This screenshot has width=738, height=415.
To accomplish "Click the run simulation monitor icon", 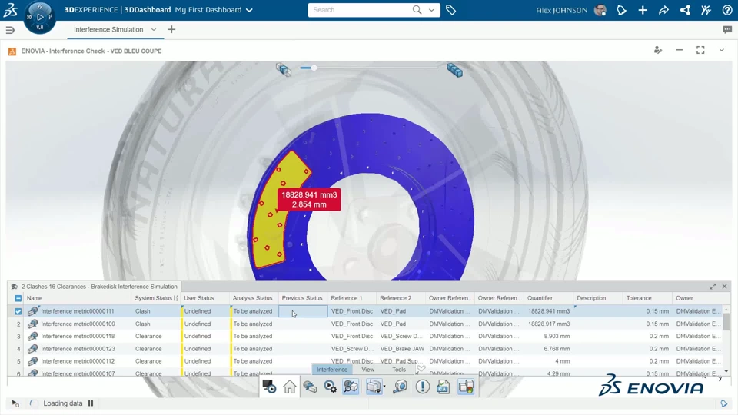I will (x=269, y=387).
